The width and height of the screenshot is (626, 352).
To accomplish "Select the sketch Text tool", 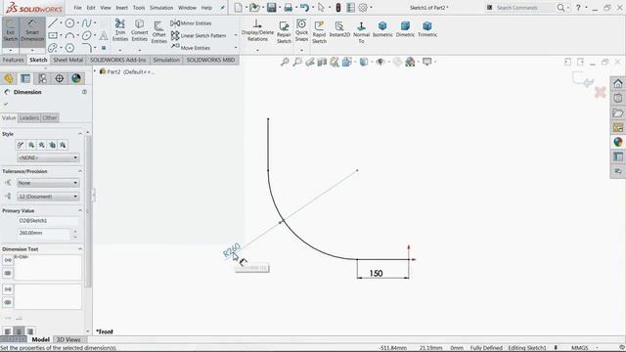I will 104,36.
